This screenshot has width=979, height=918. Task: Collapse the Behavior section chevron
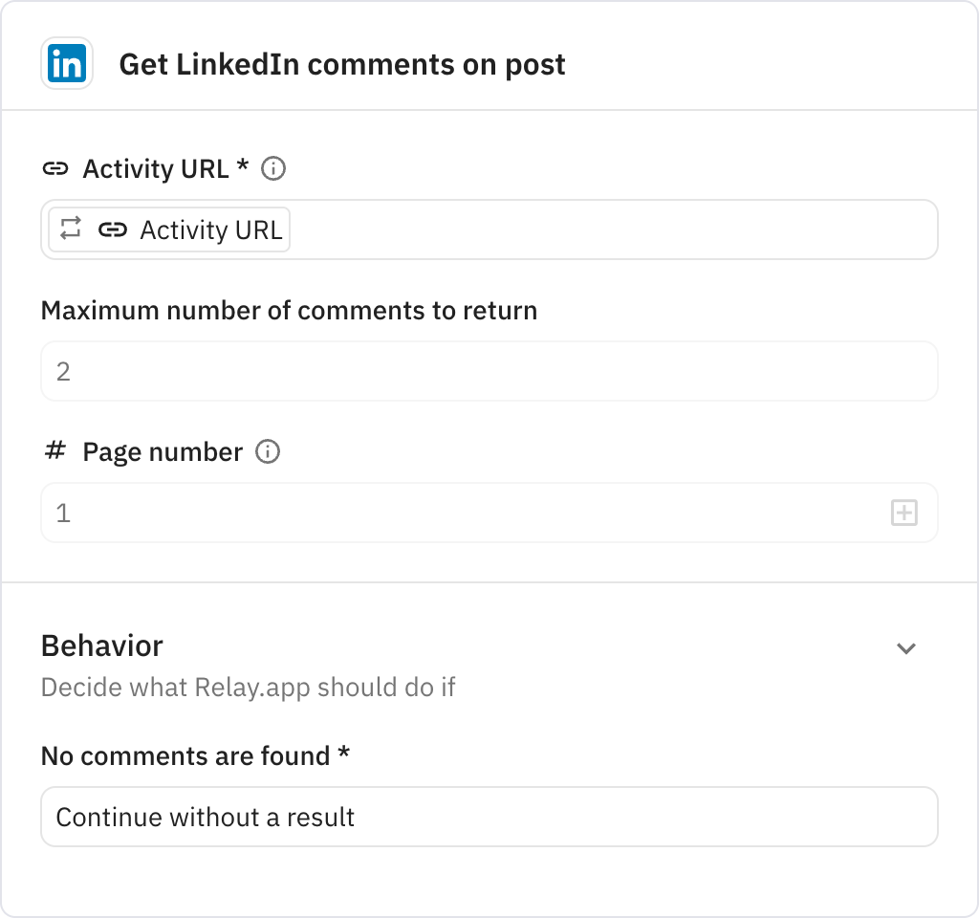906,648
